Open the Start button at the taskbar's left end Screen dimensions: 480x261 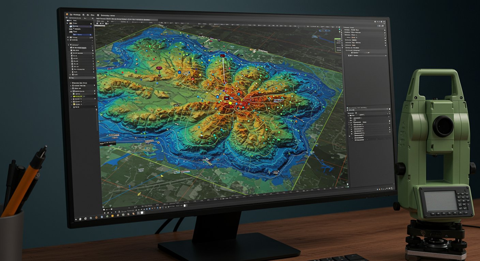[76, 220]
